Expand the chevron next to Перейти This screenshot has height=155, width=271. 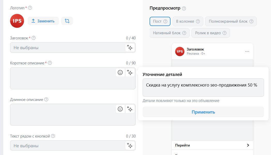248,145
